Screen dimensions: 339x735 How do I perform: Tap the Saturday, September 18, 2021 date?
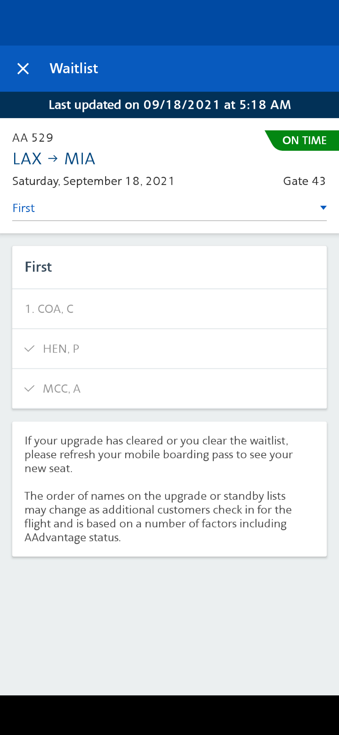point(93,181)
